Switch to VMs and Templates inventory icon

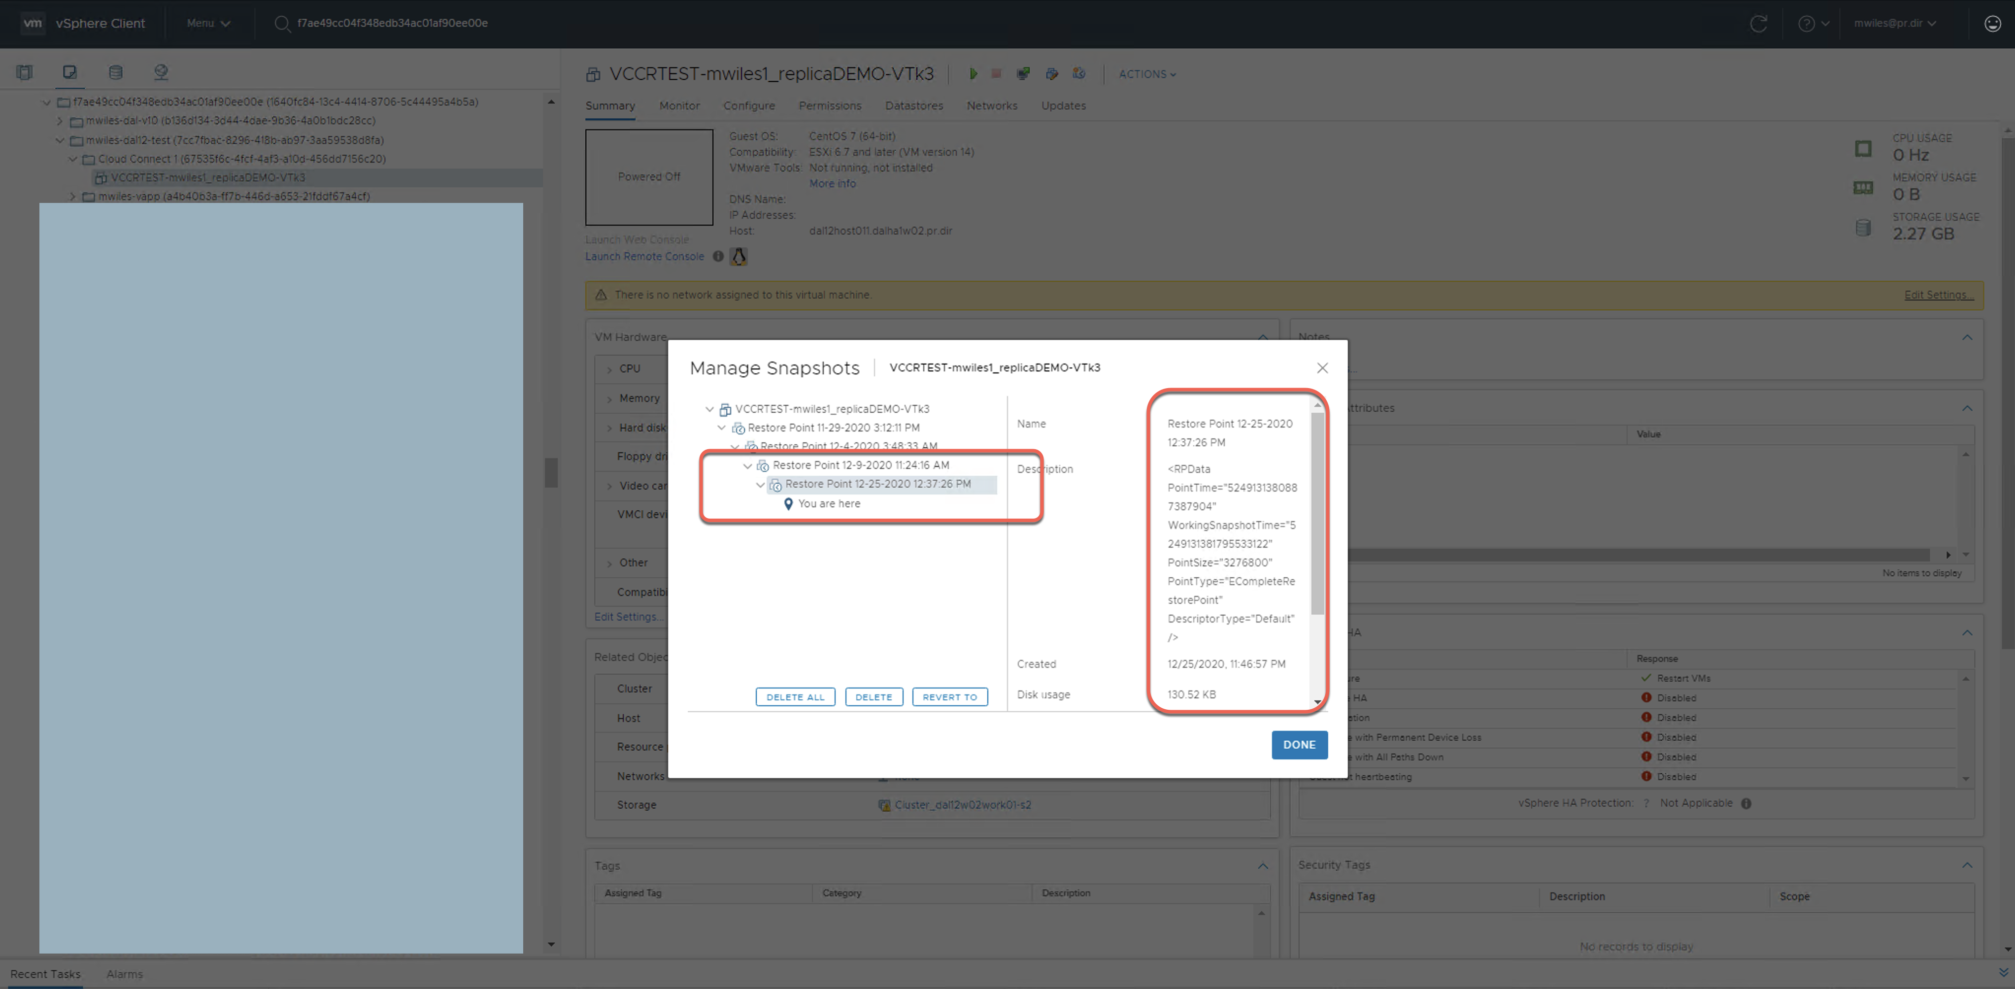point(69,72)
